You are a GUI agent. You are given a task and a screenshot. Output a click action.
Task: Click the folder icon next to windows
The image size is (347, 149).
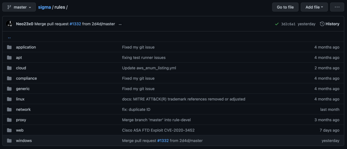click(x=9, y=141)
